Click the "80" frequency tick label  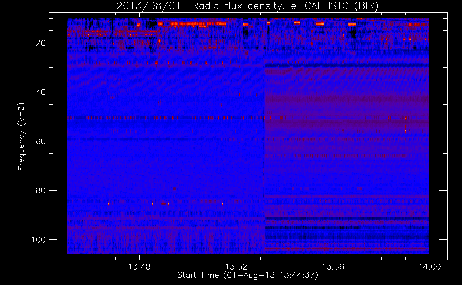tap(41, 191)
